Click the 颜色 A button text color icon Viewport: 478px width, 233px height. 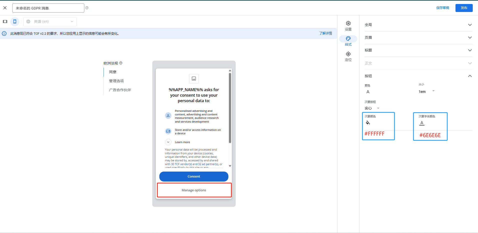(x=368, y=91)
